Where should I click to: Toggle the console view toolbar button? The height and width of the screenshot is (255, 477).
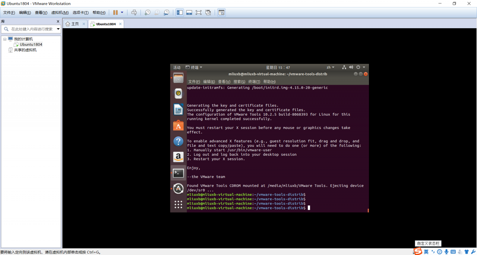[x=221, y=13]
